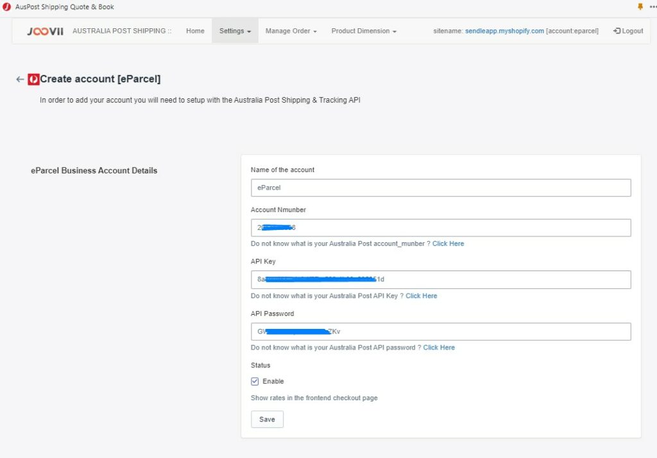
Task: Click the Joovii logo in navbar
Action: 46,31
